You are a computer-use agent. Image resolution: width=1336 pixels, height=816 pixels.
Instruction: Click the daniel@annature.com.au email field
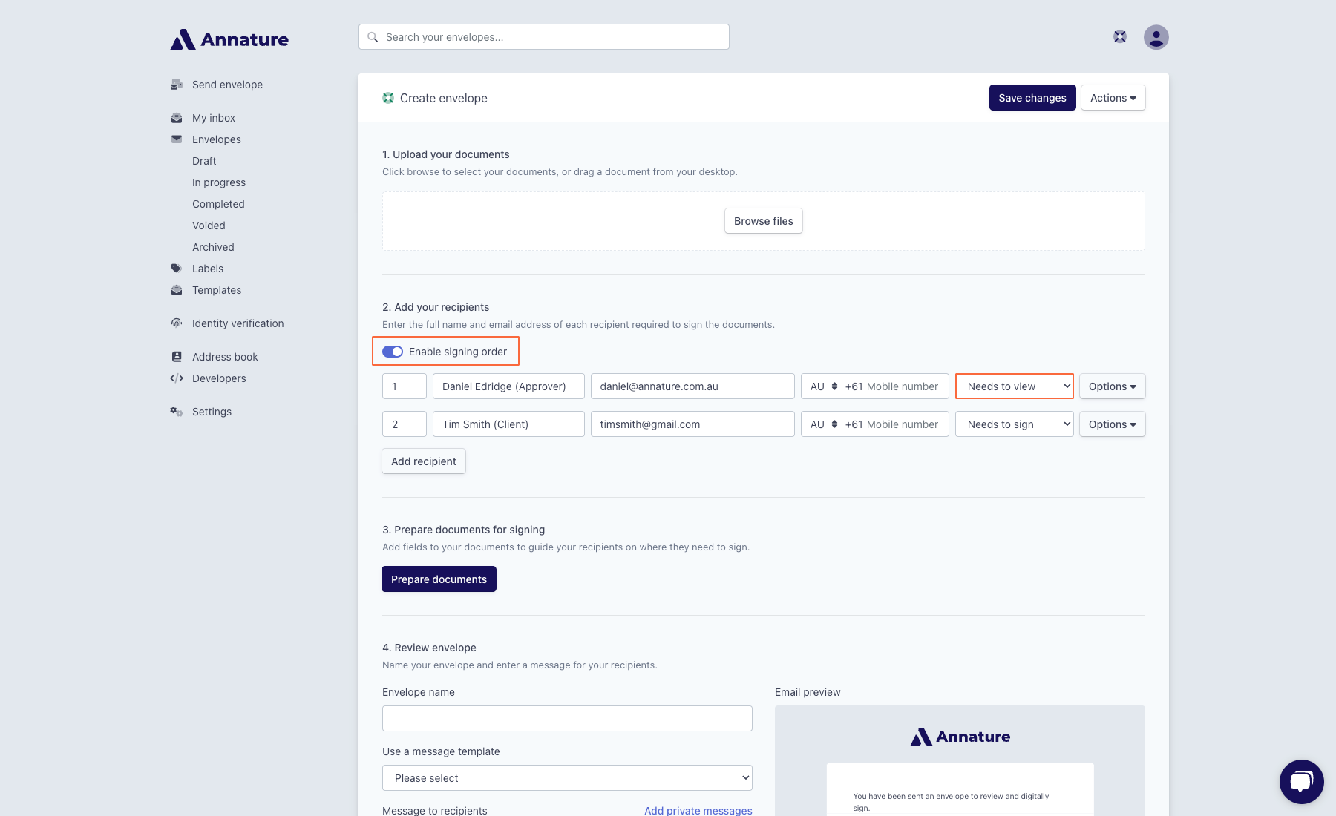(692, 386)
